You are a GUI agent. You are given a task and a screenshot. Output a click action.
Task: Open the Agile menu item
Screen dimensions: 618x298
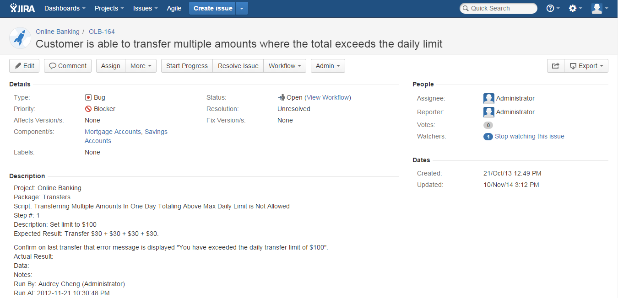coord(174,8)
